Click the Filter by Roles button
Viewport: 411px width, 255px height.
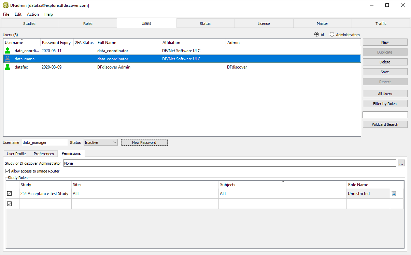[385, 104]
